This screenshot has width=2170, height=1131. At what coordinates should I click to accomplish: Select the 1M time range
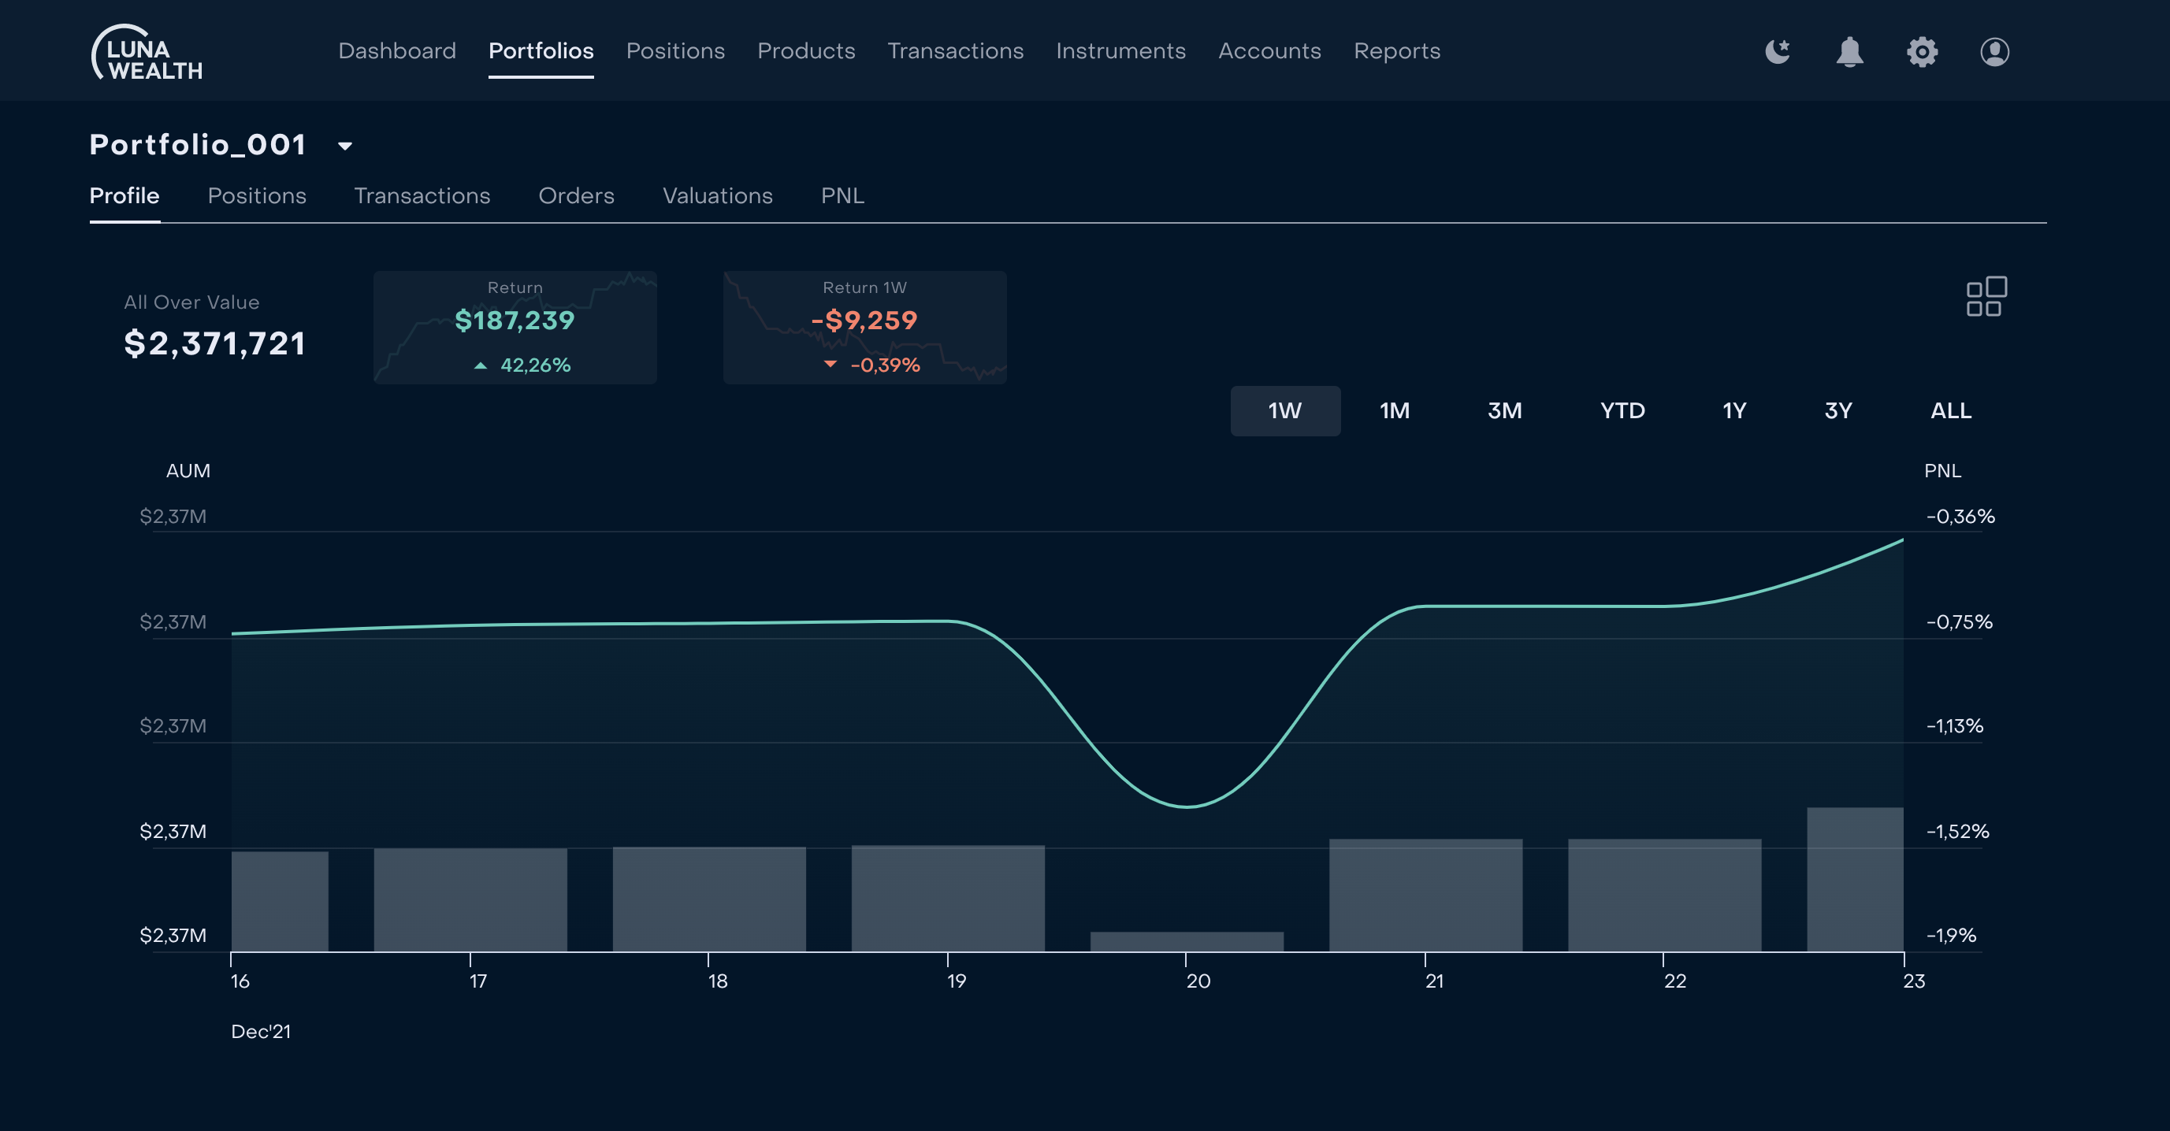pyautogui.click(x=1394, y=411)
